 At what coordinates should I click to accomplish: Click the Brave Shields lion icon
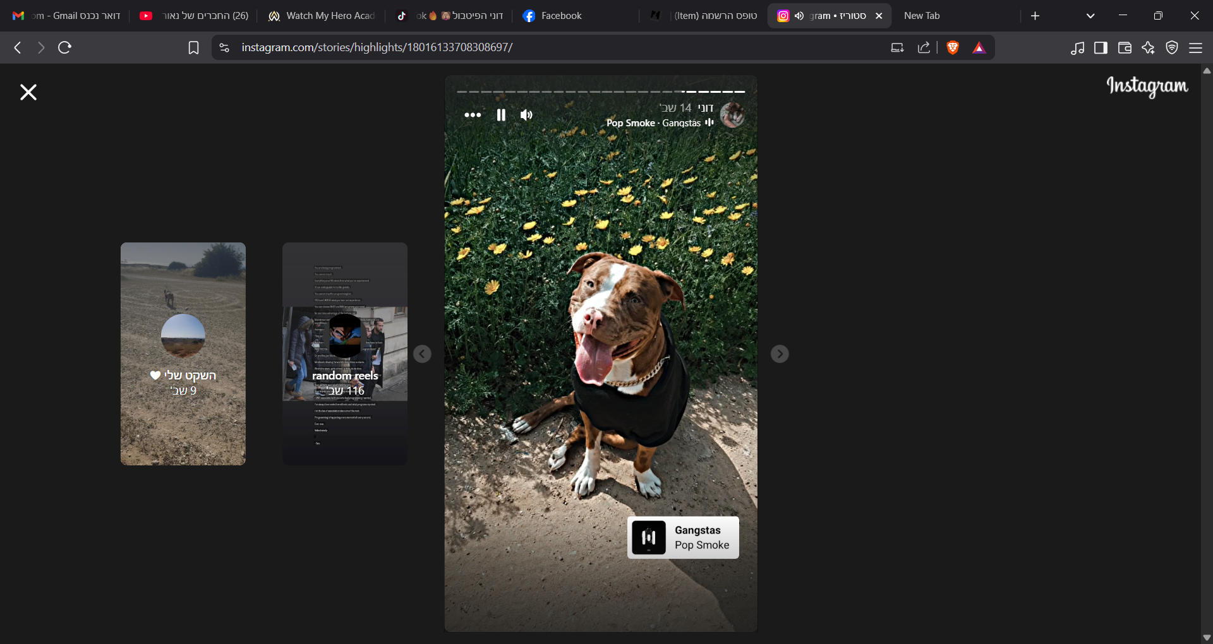pos(953,47)
